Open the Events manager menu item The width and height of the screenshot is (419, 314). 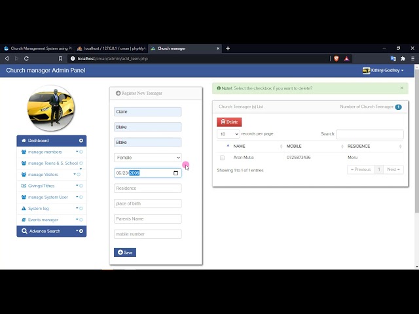point(52,220)
